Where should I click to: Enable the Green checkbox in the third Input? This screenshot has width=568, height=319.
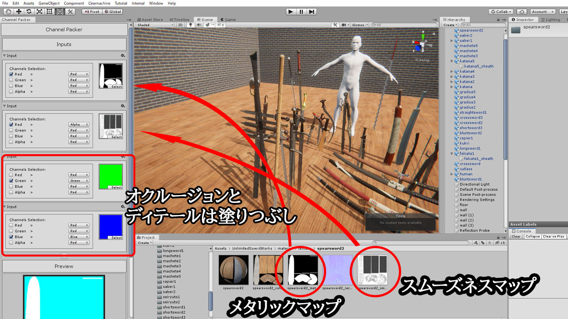pos(11,180)
